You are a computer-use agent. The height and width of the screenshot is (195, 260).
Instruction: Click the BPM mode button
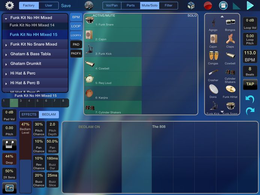pyautogui.click(x=76, y=17)
